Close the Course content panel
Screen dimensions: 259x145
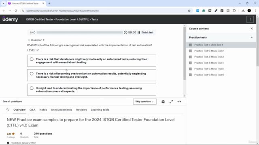click(252, 29)
